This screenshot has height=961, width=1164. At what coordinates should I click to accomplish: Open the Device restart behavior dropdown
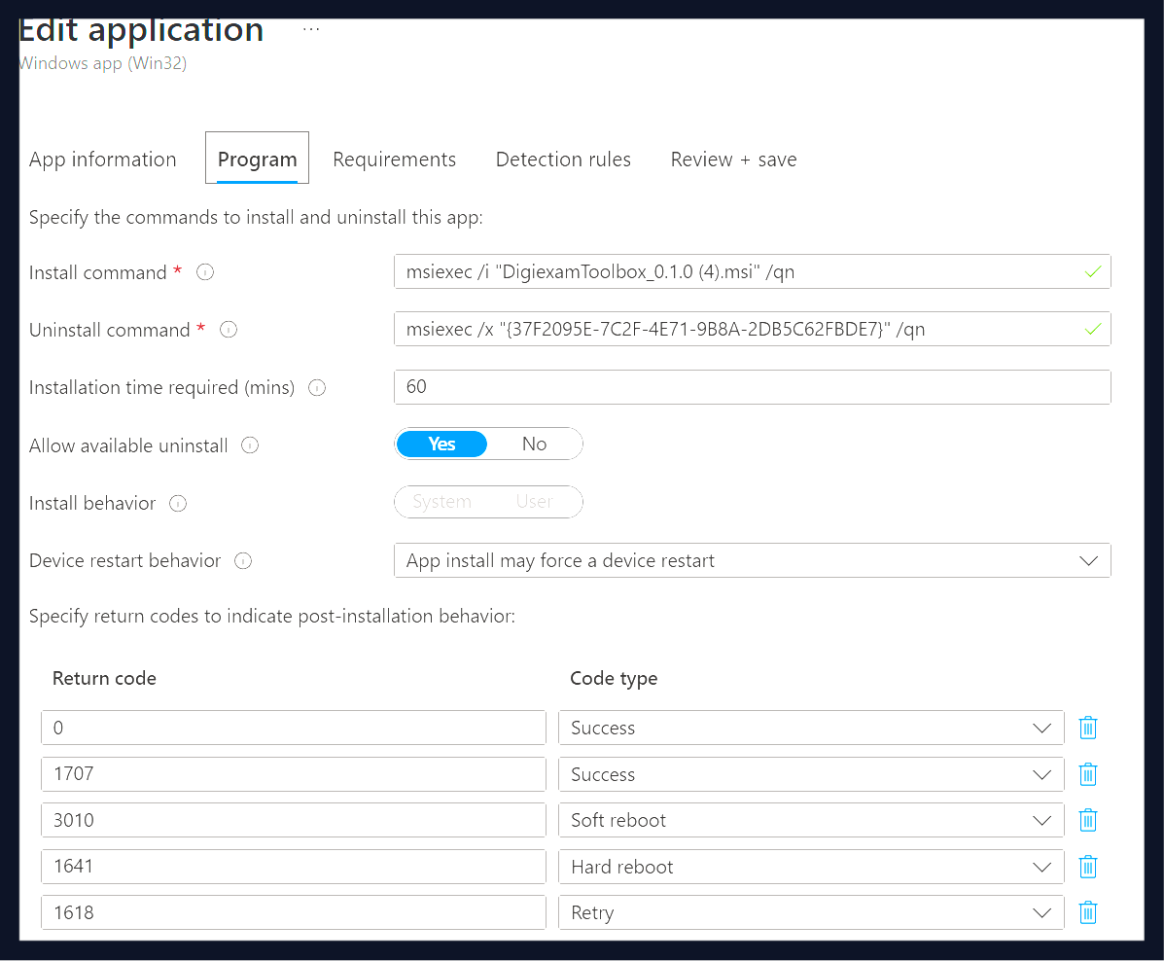1088,560
